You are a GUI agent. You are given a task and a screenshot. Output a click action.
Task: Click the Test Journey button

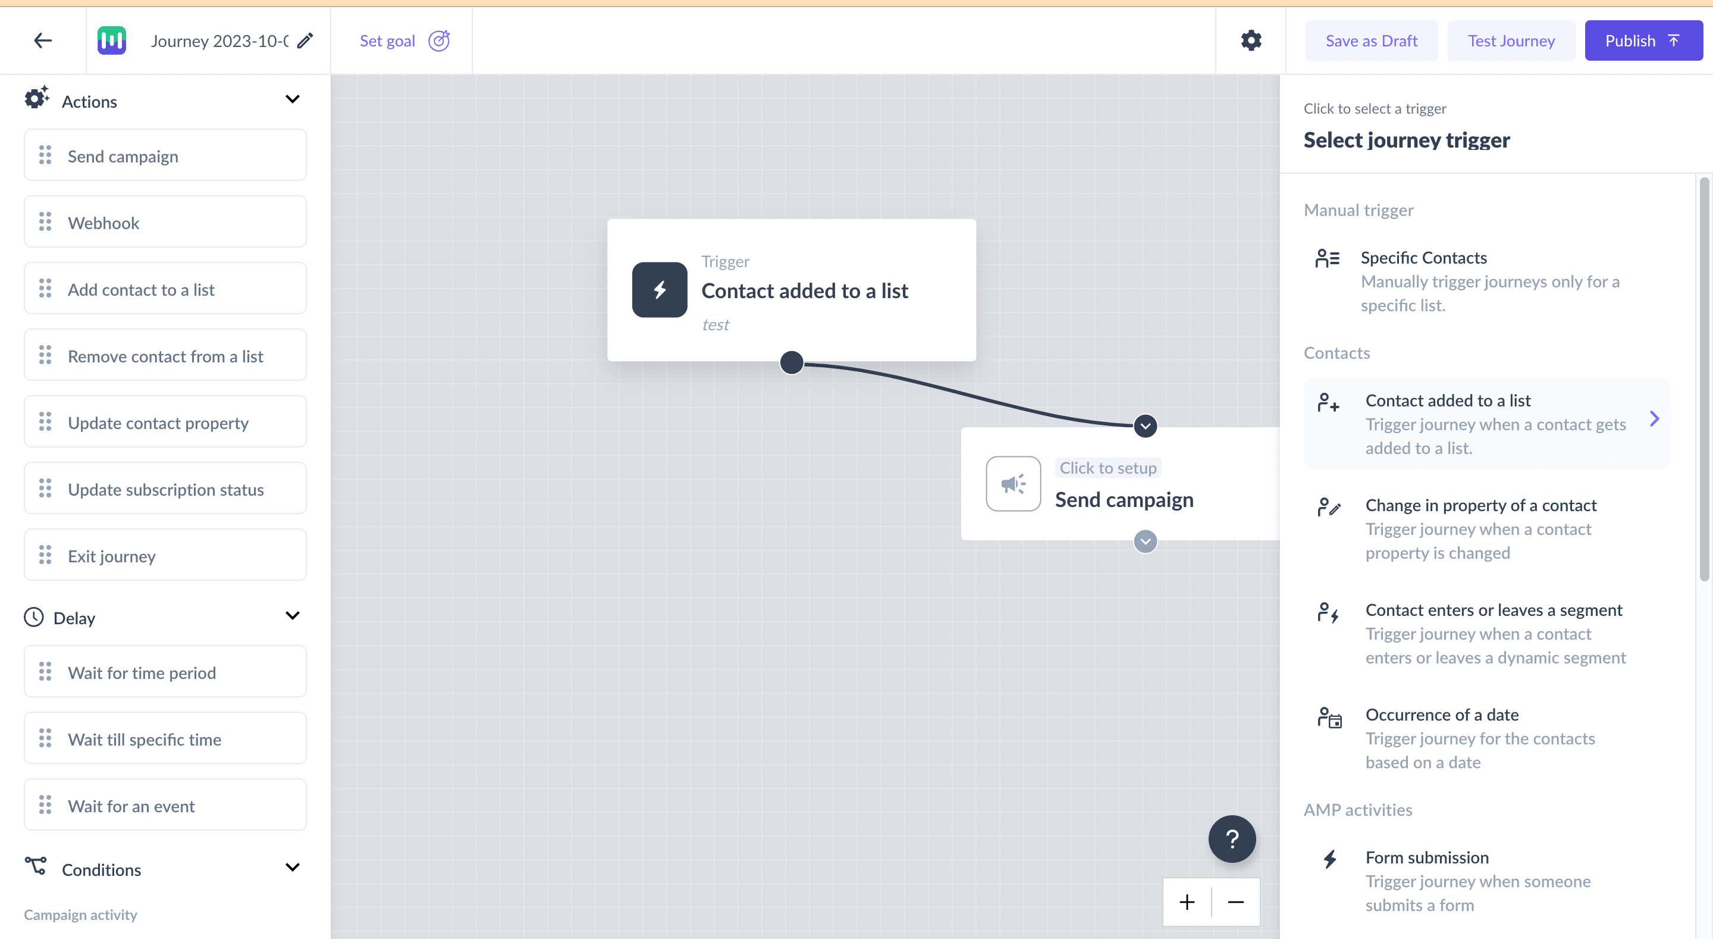coord(1511,40)
